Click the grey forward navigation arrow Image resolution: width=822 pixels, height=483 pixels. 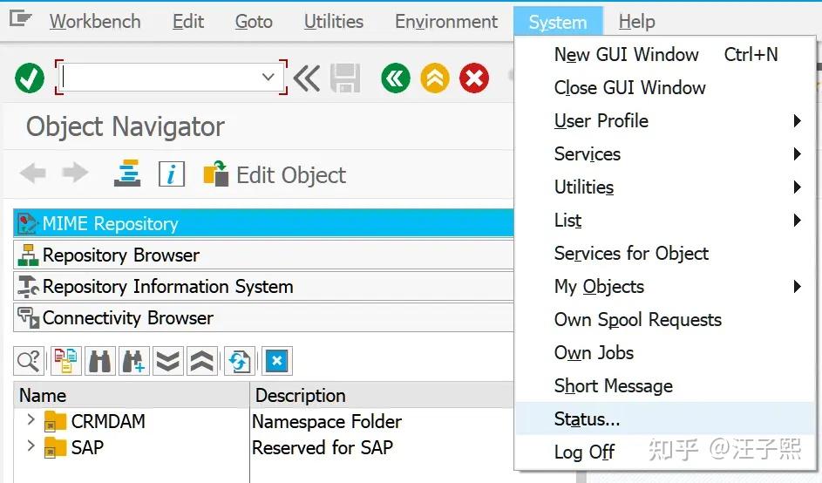click(74, 173)
